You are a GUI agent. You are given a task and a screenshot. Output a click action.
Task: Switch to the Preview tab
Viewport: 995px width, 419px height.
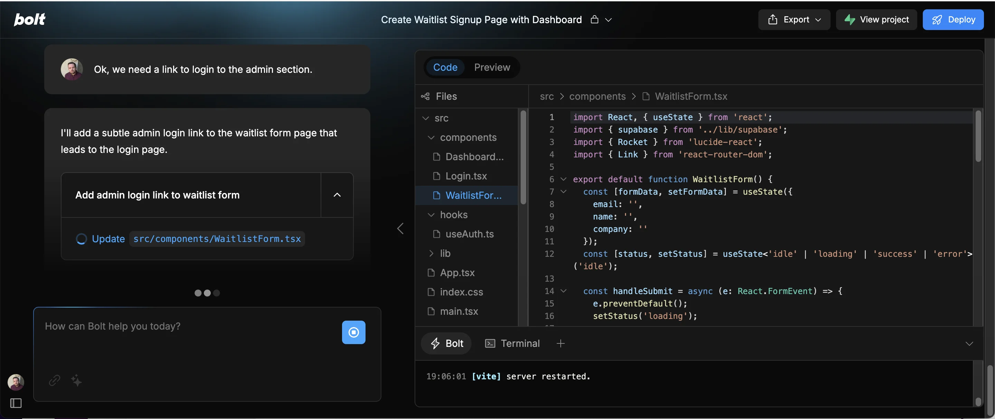point(492,68)
